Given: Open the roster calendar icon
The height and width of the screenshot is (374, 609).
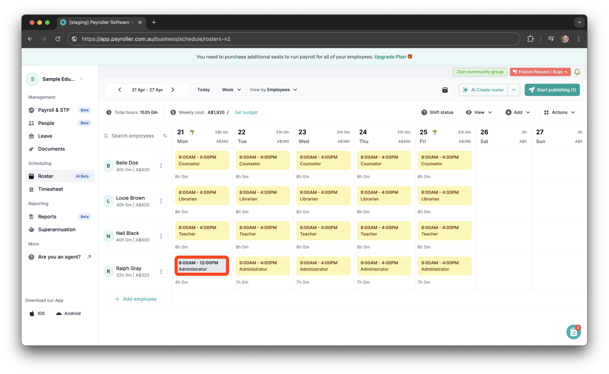Looking at the screenshot, I should (x=446, y=90).
